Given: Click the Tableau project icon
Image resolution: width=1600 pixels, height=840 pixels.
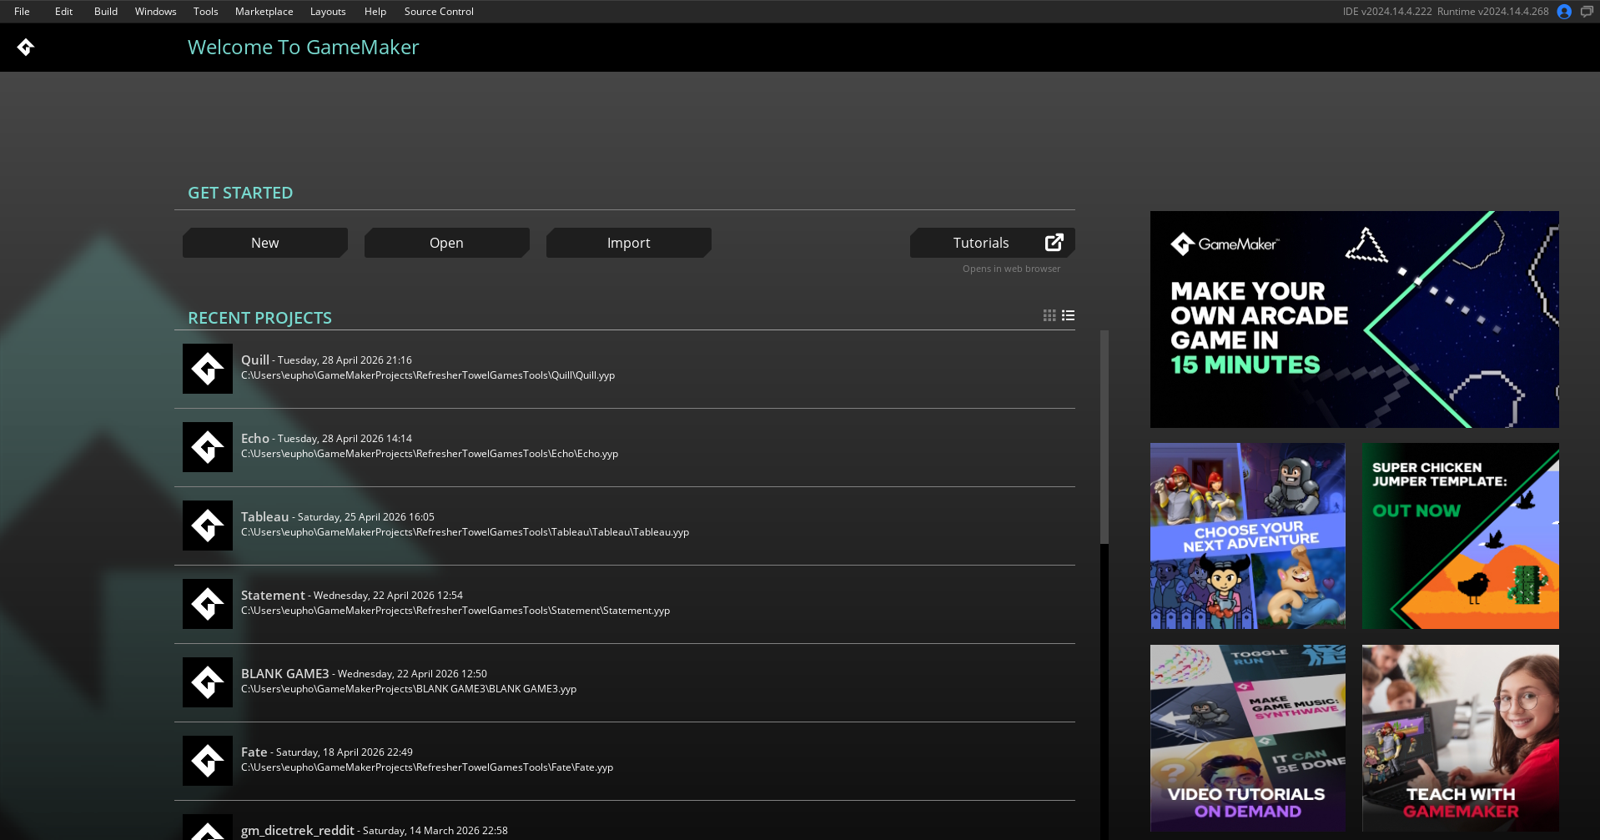Looking at the screenshot, I should (x=208, y=526).
